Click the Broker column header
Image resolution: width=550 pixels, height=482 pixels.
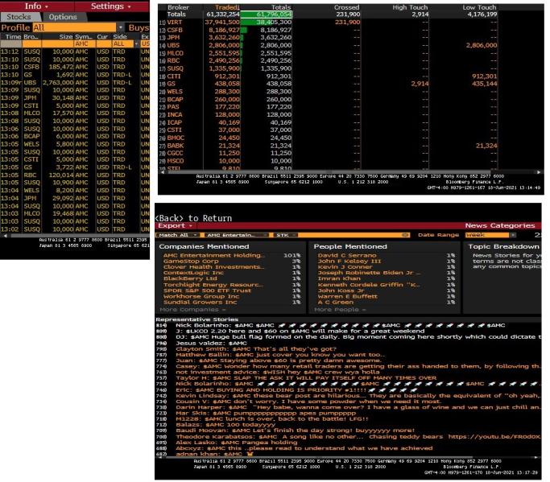(x=178, y=7)
